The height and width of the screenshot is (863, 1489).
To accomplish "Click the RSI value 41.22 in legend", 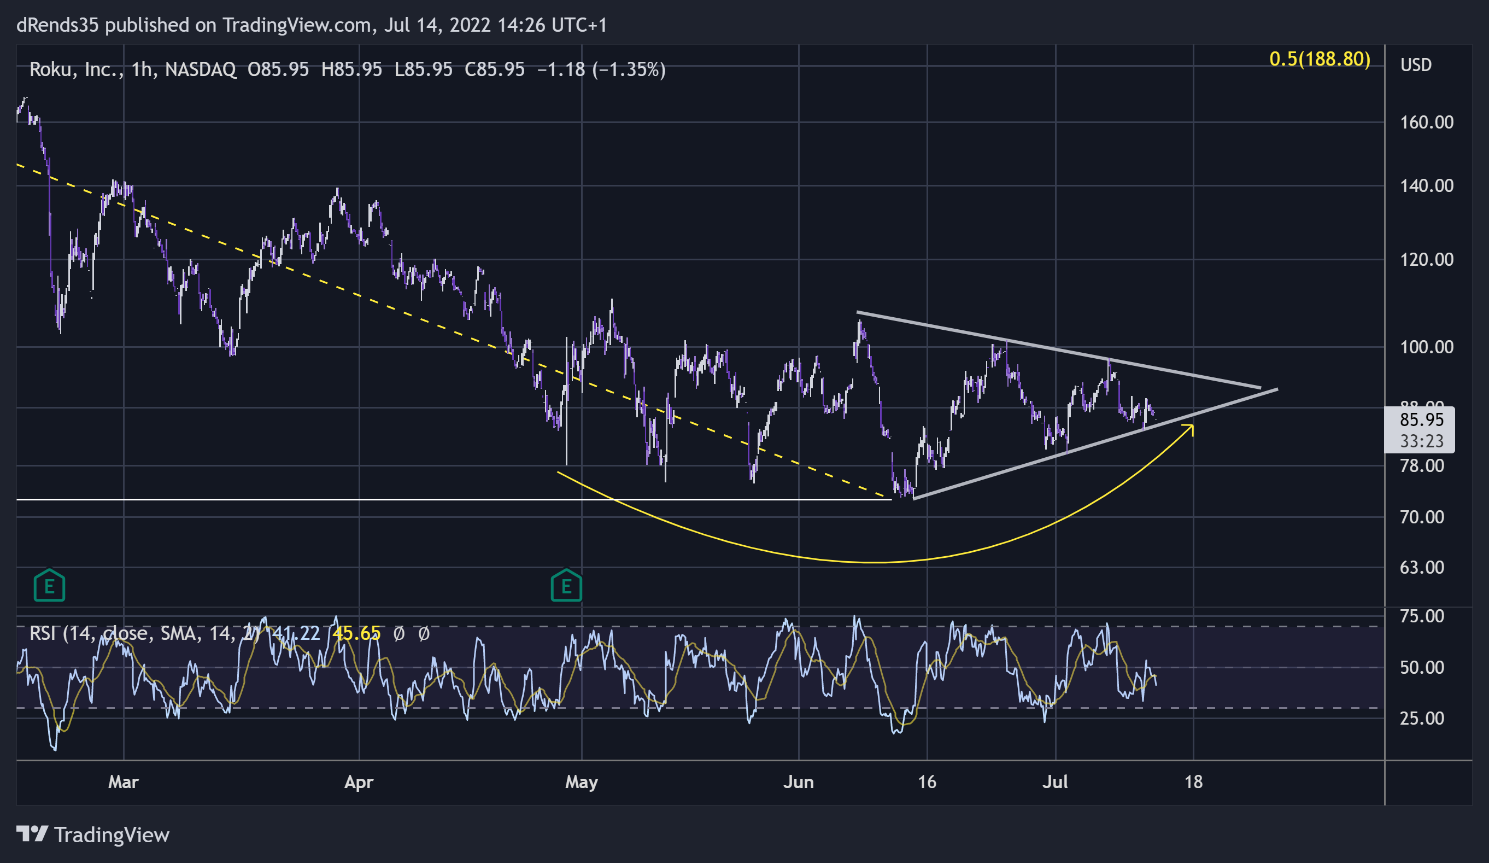I will 295,634.
